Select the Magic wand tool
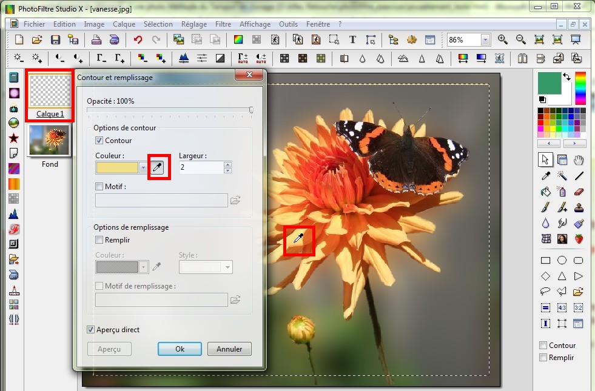 coord(562,176)
